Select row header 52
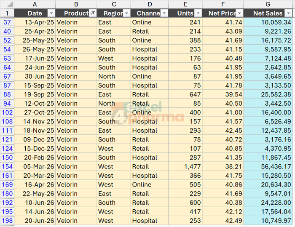The height and width of the screenshot is (227, 295). [x=7, y=40]
